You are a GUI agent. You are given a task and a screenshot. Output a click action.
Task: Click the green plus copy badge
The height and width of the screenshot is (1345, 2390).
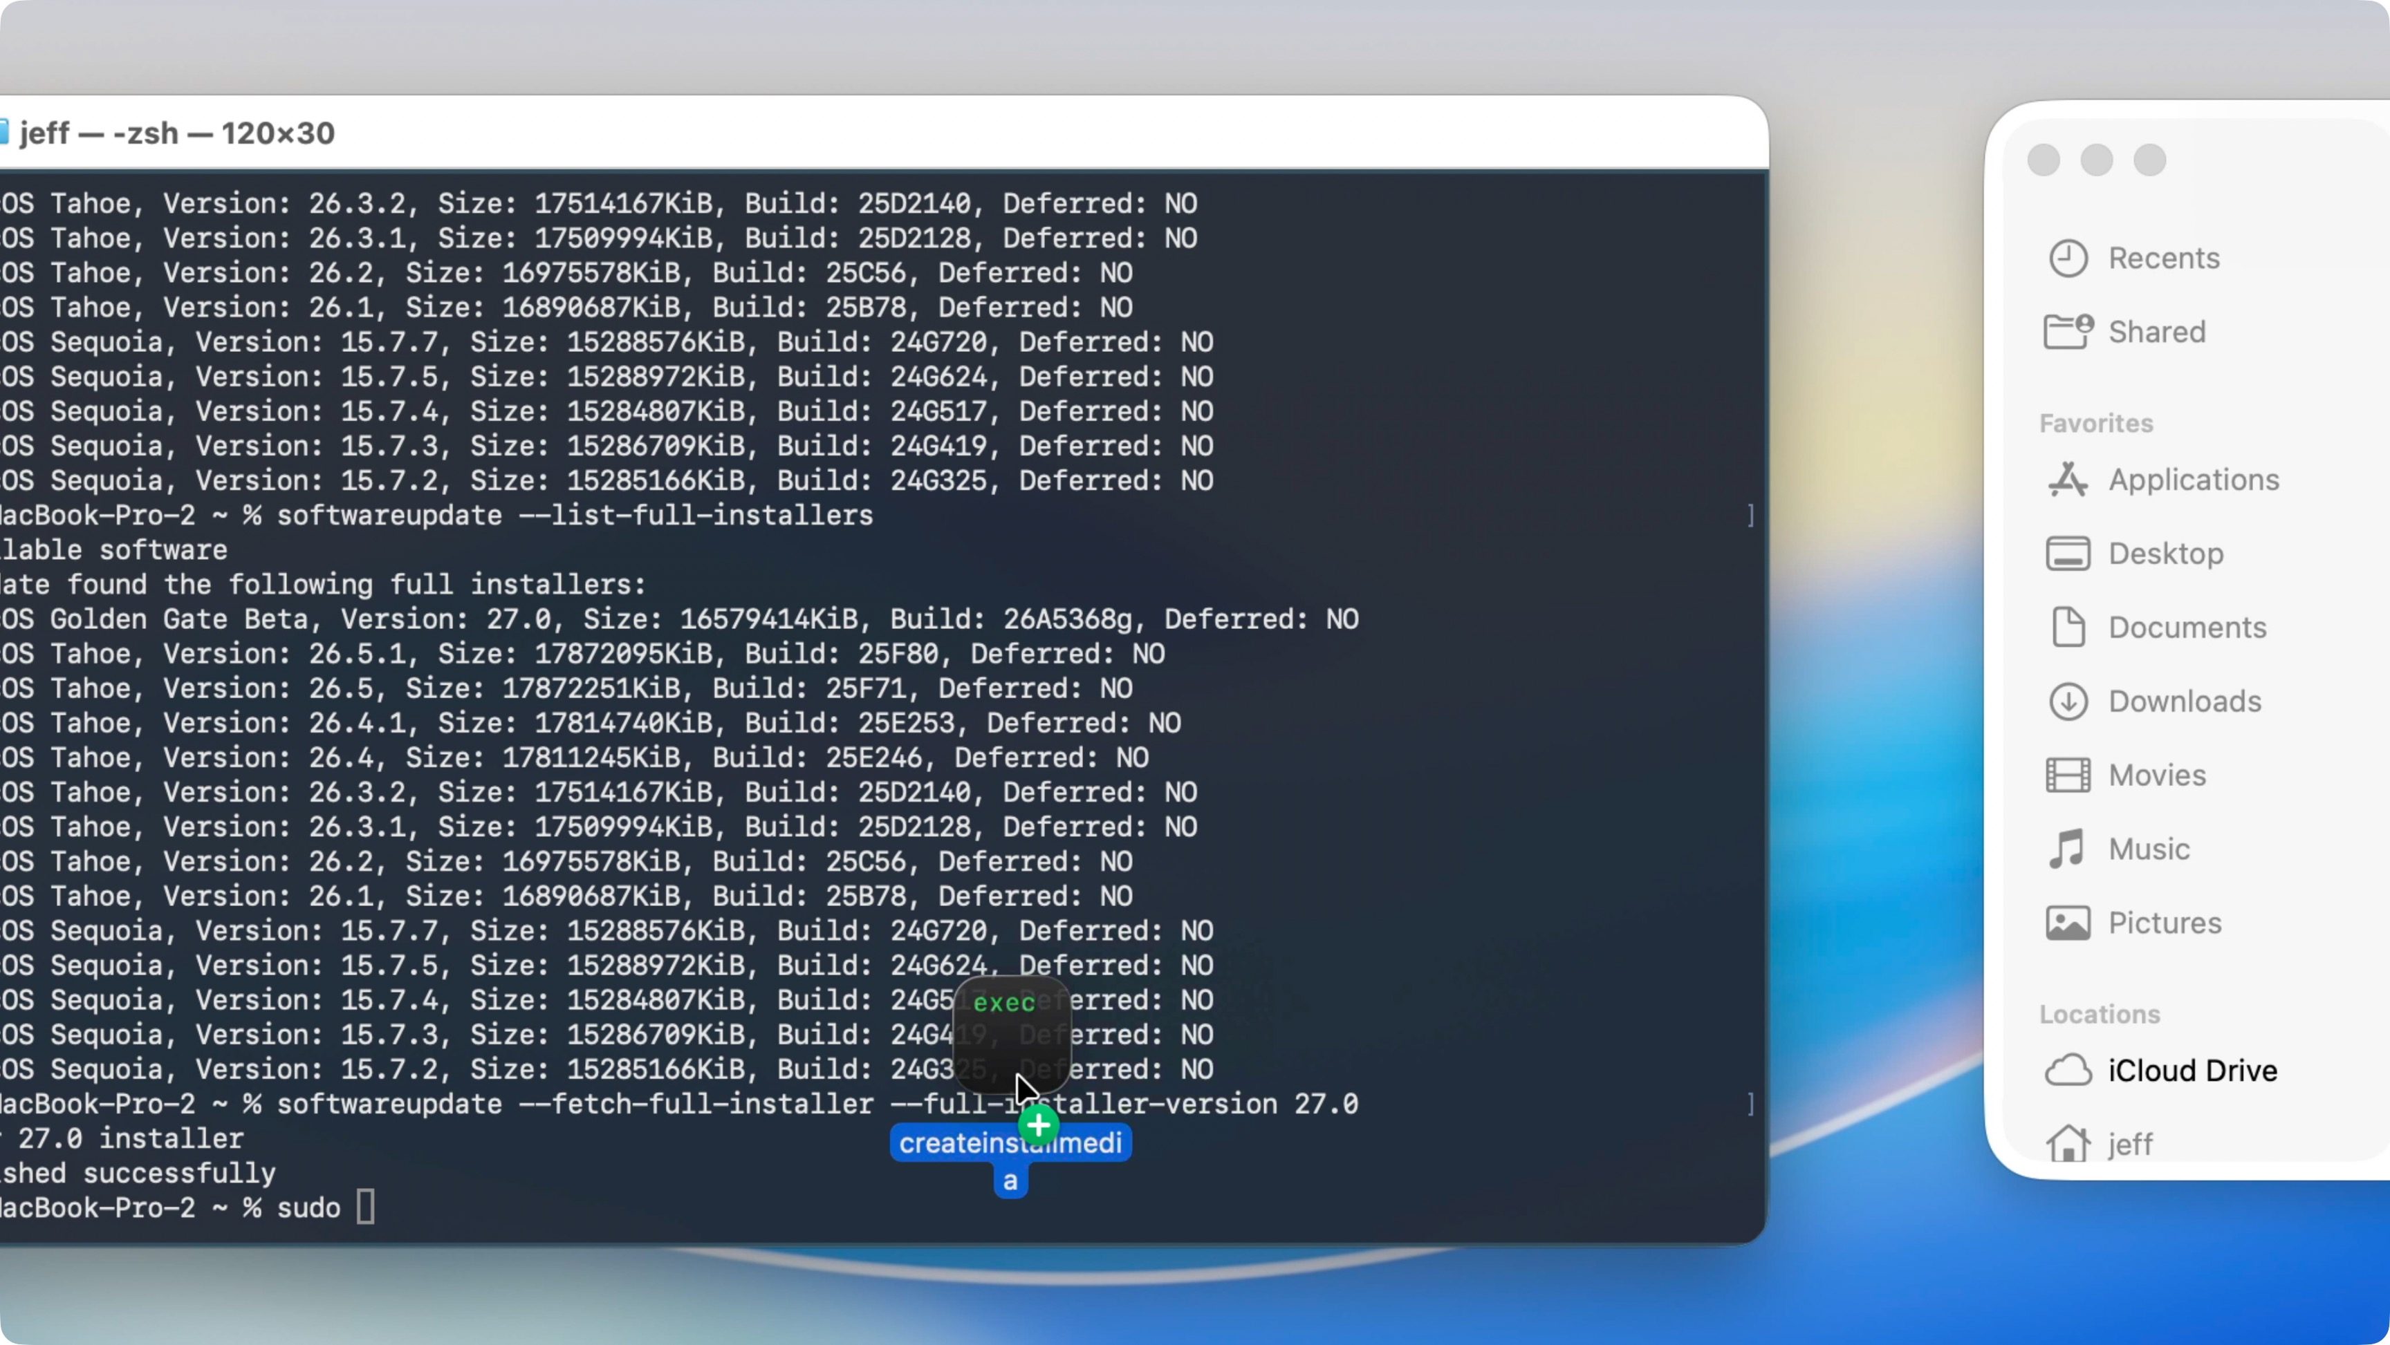(1038, 1125)
